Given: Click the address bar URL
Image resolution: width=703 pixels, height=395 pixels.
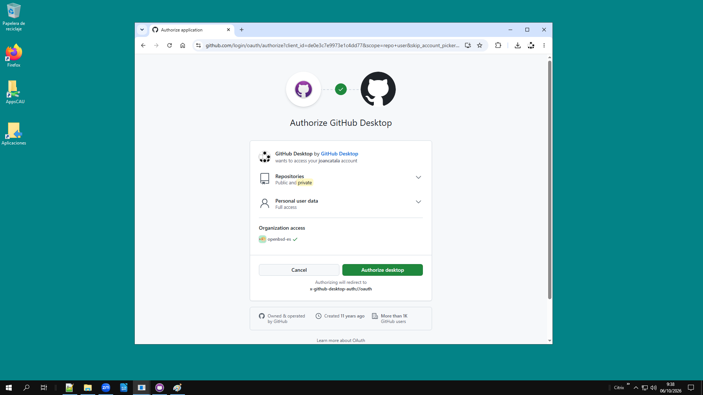Looking at the screenshot, I should pos(332,45).
